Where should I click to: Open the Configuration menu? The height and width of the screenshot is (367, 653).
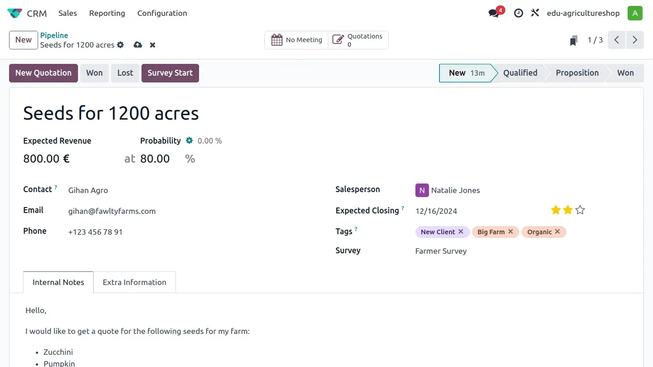(x=162, y=13)
